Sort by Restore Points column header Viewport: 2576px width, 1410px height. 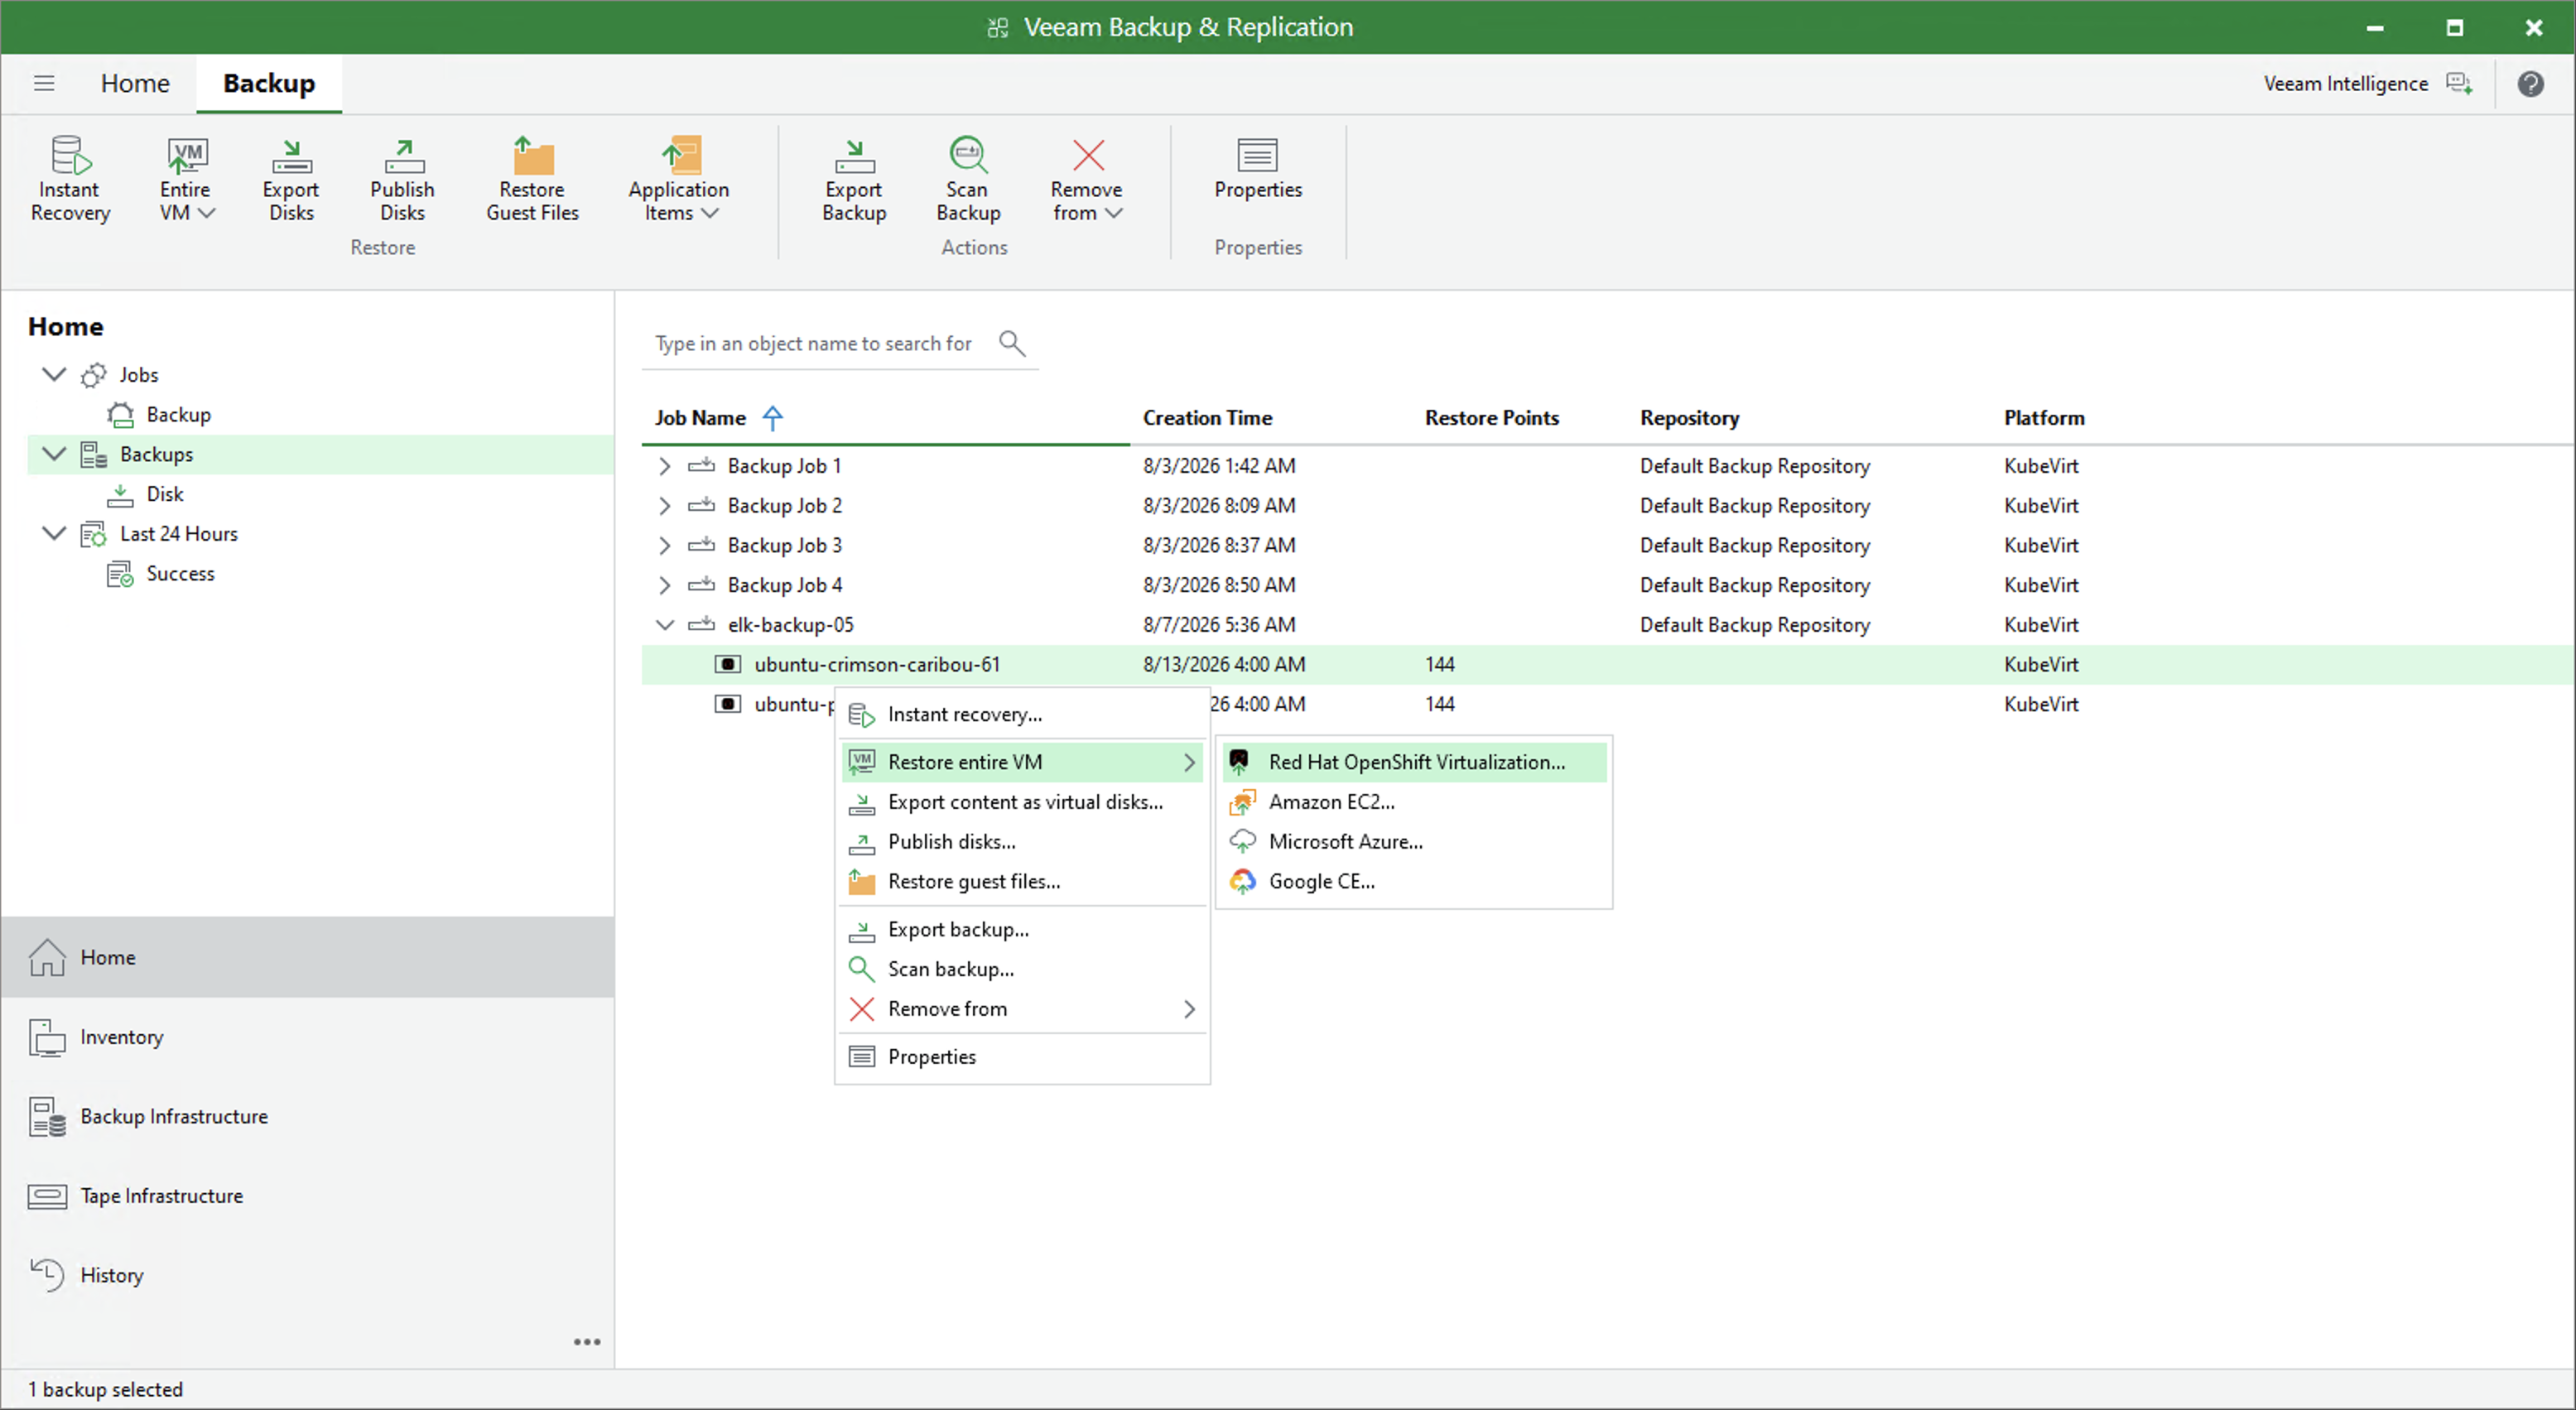click(x=1491, y=418)
